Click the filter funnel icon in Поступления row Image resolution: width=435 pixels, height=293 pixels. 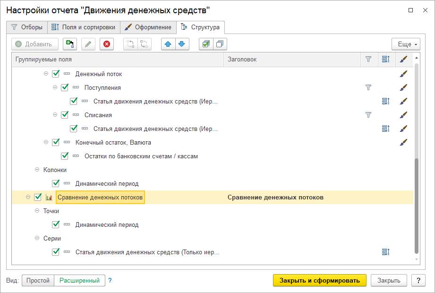pos(368,87)
